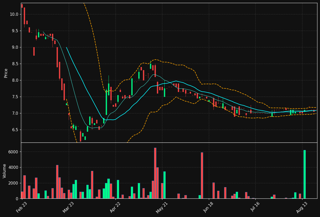Screen dimensions: 320x217
Task: Click the tallest red volume bar before May 21
Action: pos(155,173)
